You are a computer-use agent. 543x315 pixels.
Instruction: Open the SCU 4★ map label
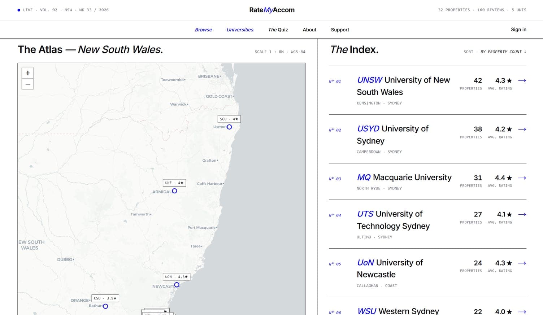pyautogui.click(x=229, y=119)
